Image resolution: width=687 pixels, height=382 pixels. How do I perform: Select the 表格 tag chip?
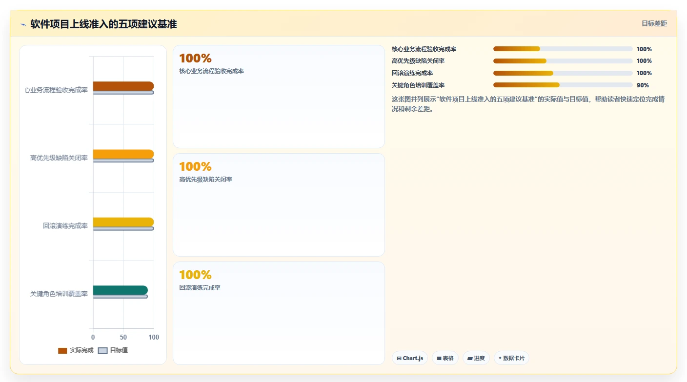click(x=445, y=358)
